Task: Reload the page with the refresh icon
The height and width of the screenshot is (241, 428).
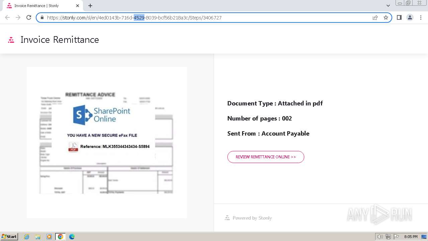Action: pos(29,17)
